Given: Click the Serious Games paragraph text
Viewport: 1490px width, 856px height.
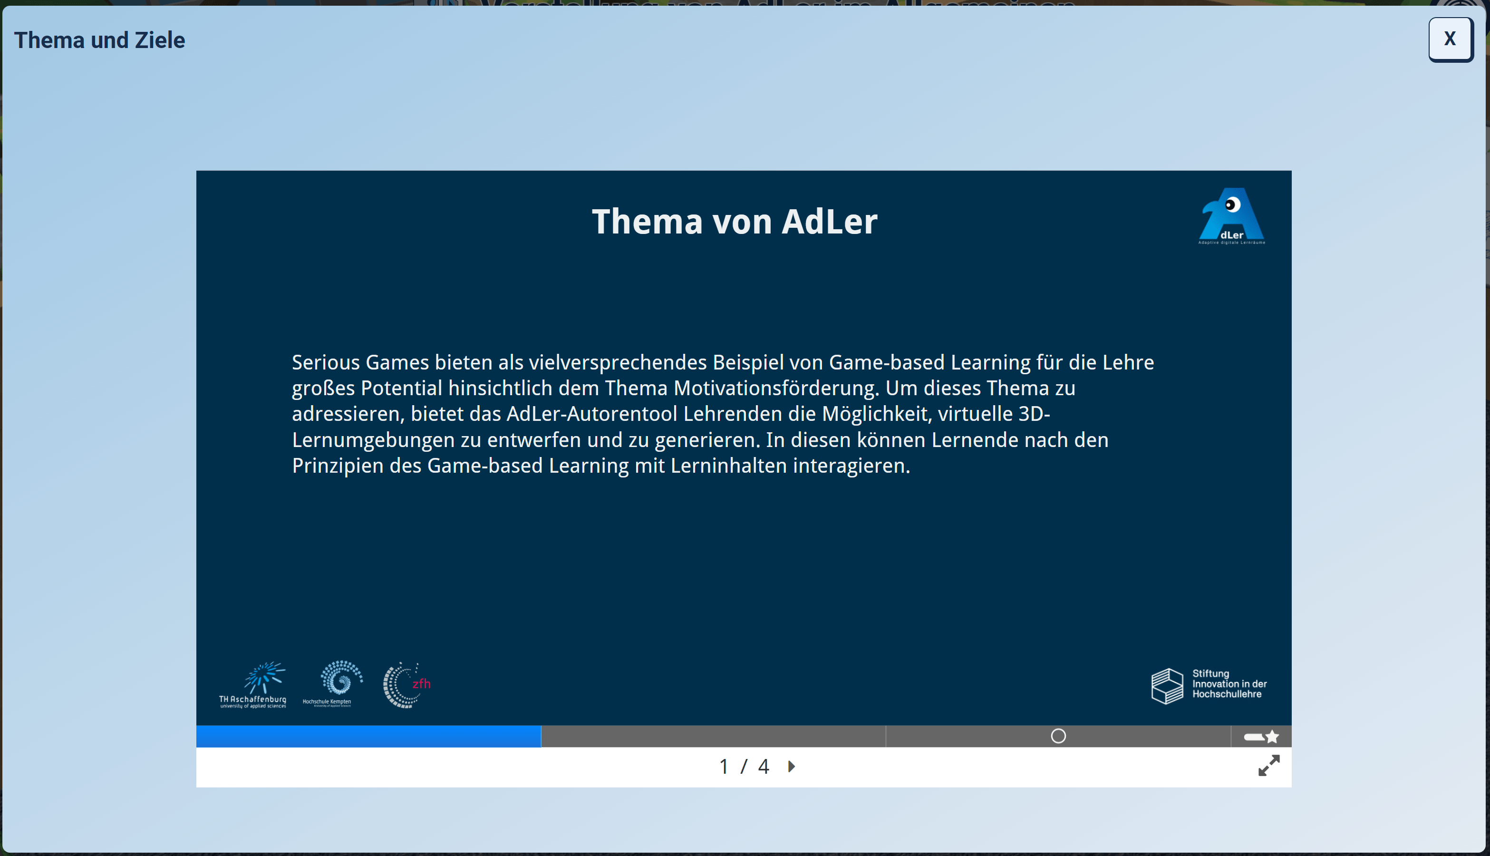Looking at the screenshot, I should (x=723, y=414).
